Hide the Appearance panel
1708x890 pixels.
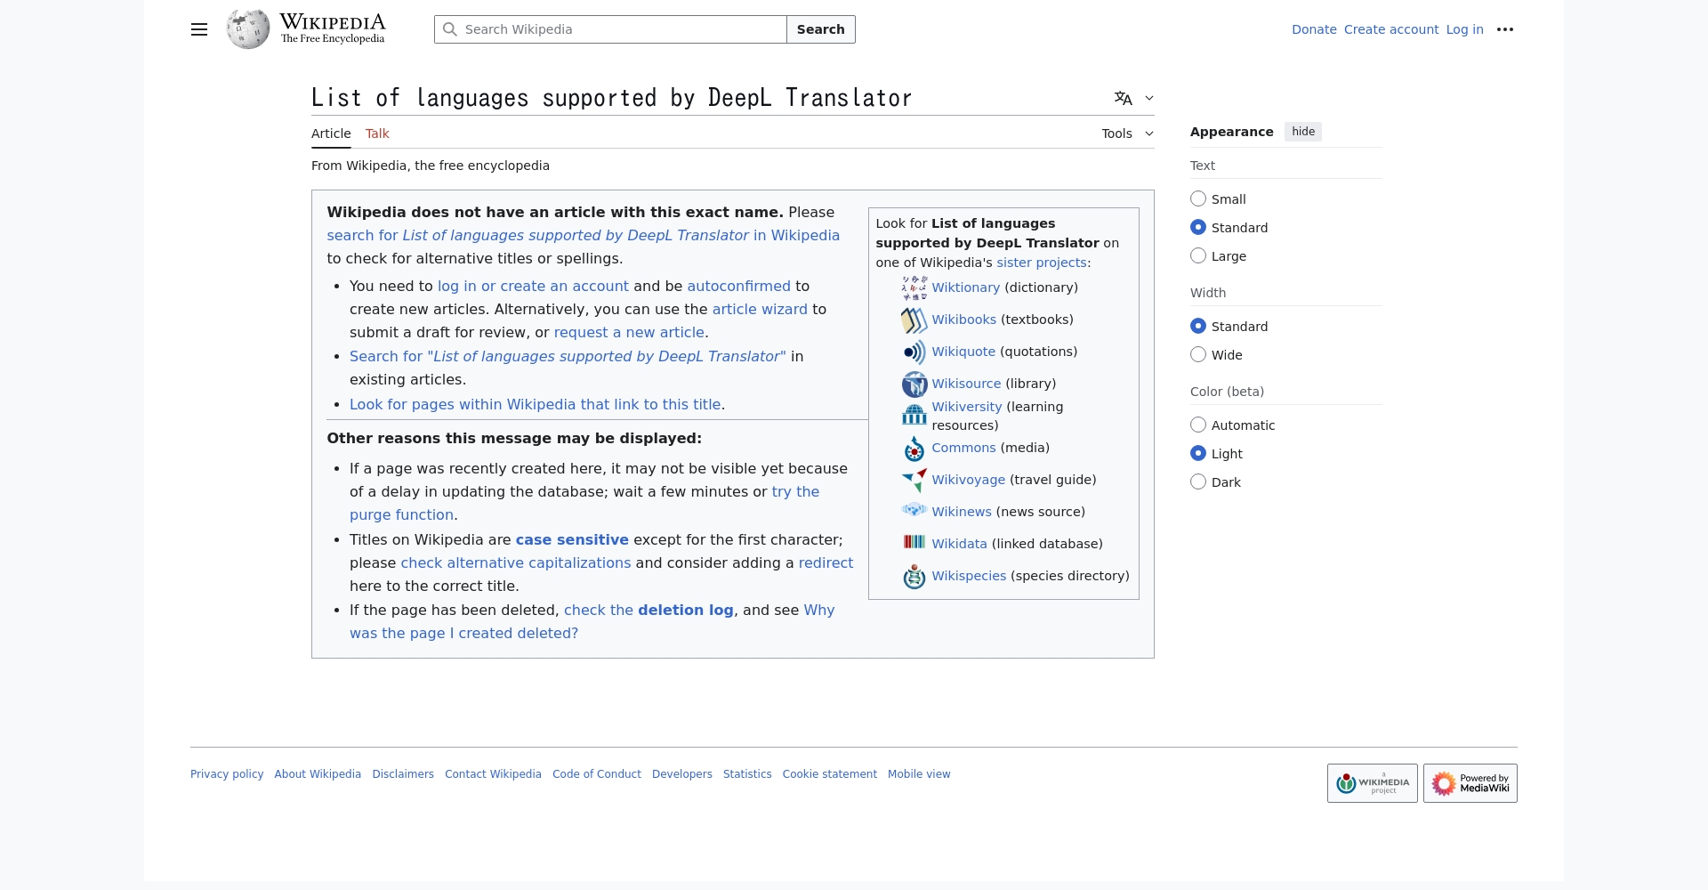tap(1303, 132)
